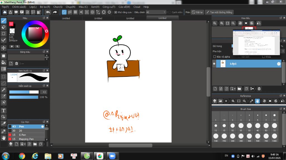Select the Hand pan tool
The image size is (286, 160).
[4, 138]
